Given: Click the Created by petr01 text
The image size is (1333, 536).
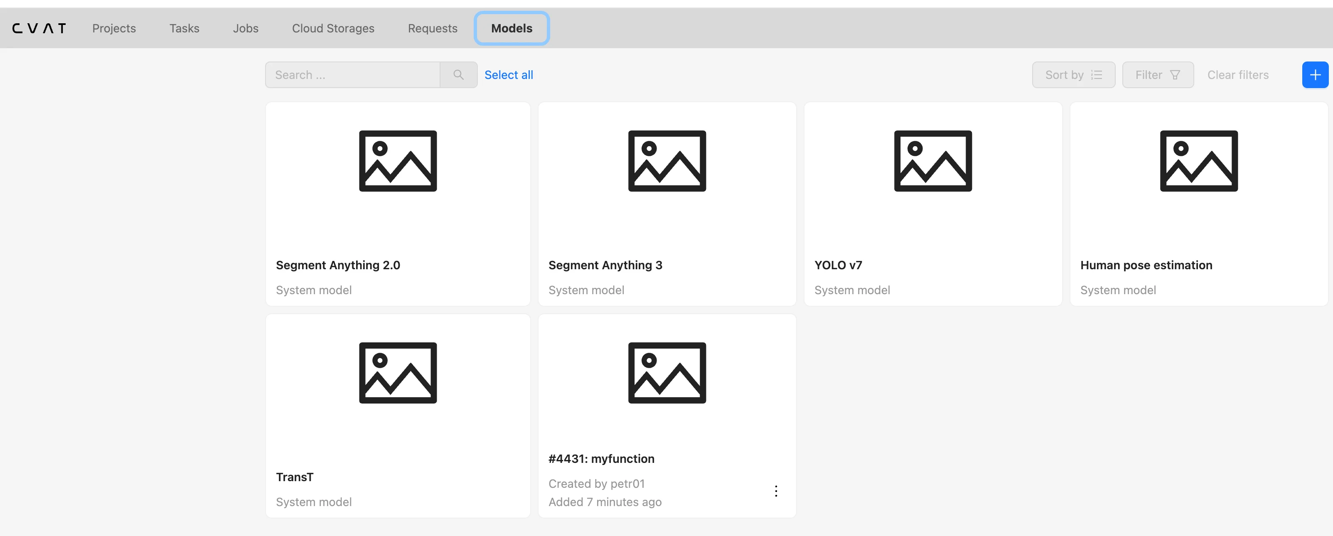Looking at the screenshot, I should [597, 484].
